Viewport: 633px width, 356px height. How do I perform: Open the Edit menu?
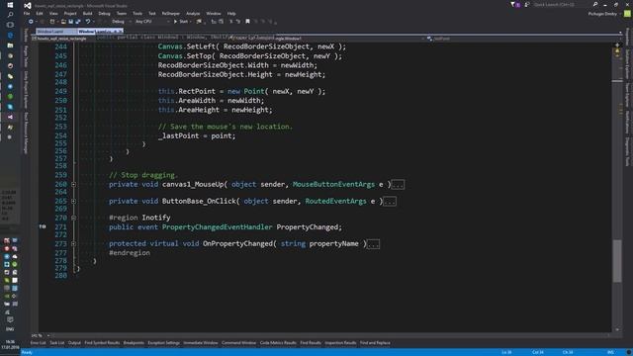click(x=40, y=13)
